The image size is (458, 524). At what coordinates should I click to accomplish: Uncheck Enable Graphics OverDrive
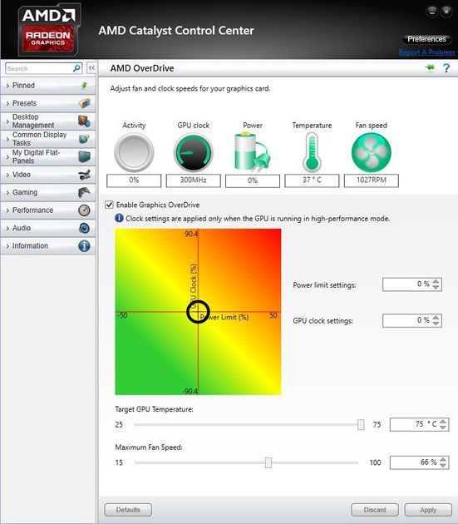pyautogui.click(x=109, y=205)
